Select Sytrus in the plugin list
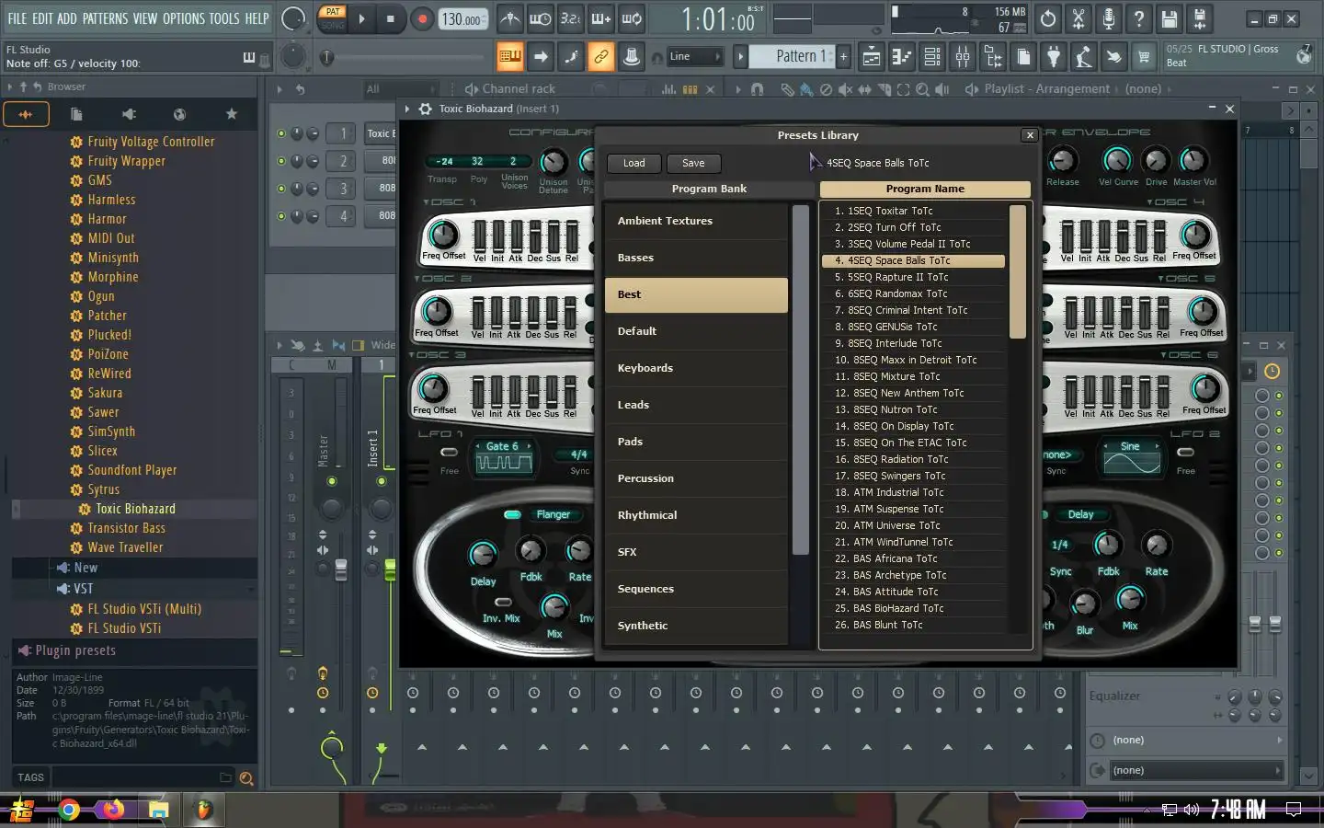Image resolution: width=1324 pixels, height=828 pixels. coord(103,489)
